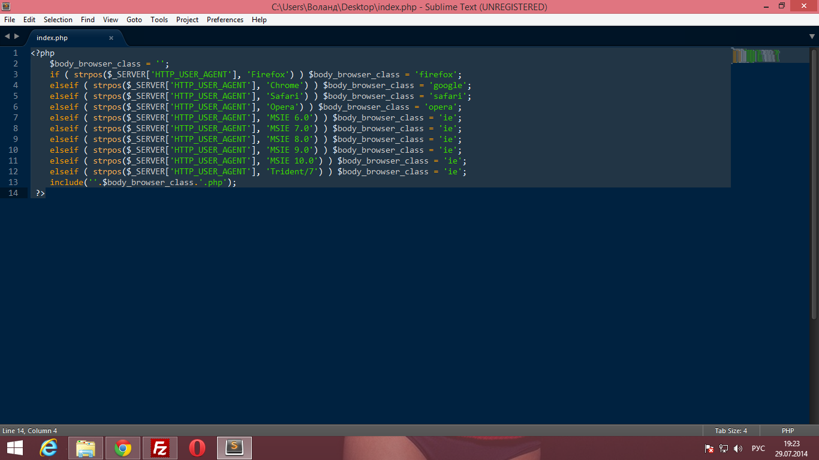Click line number 7 in gutter
Image resolution: width=819 pixels, height=460 pixels.
15,117
